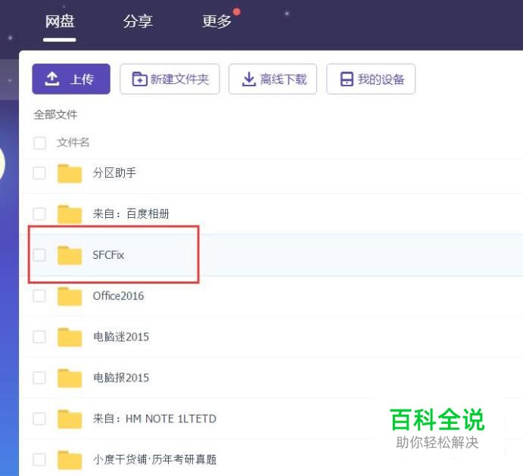The image size is (523, 476).
Task: Check the box for SFCFix folder
Action: [x=39, y=255]
